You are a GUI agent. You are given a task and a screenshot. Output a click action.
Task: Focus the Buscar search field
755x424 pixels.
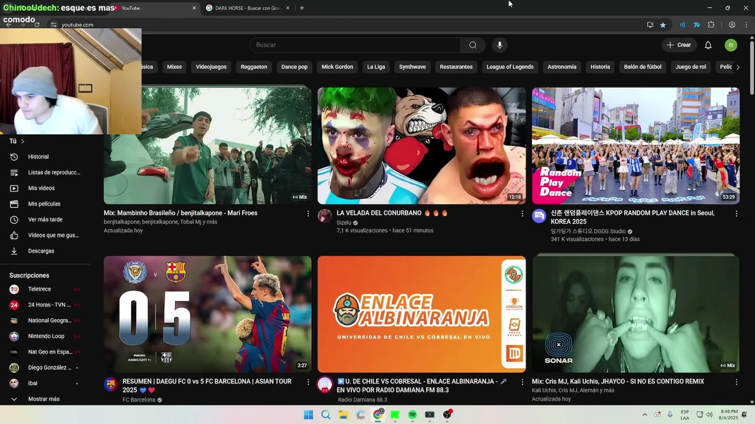(x=355, y=45)
